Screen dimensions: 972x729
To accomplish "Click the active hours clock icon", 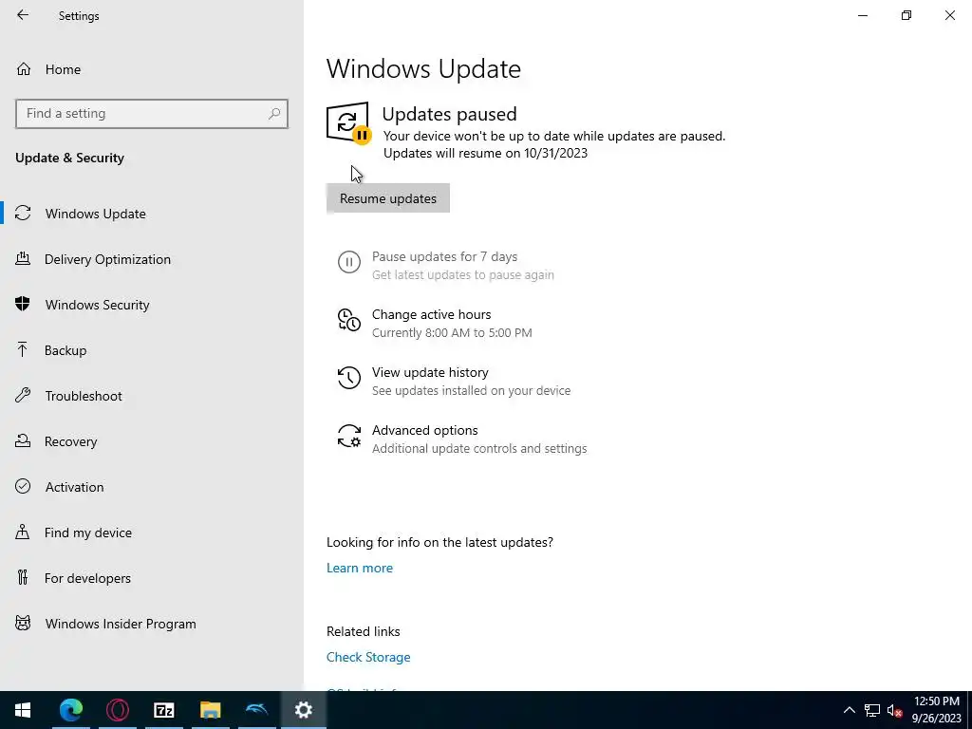I will click(349, 320).
